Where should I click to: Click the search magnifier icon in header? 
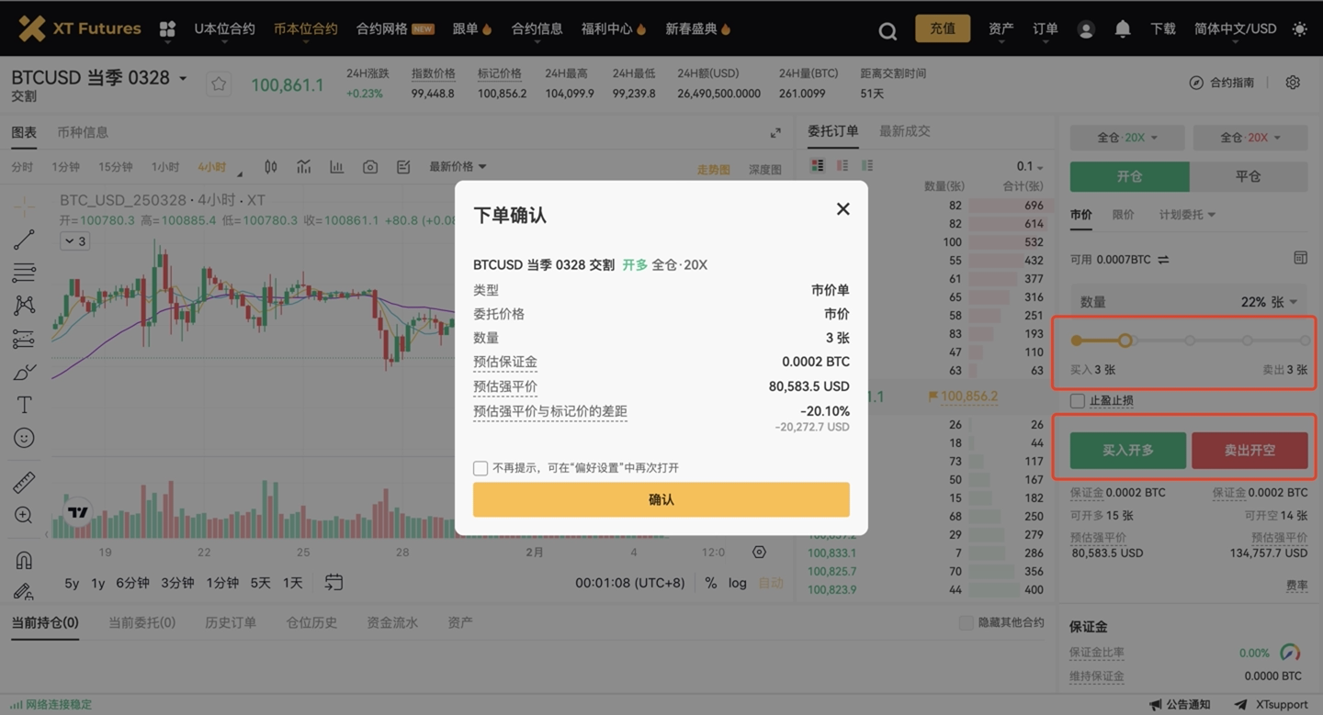[x=887, y=30]
